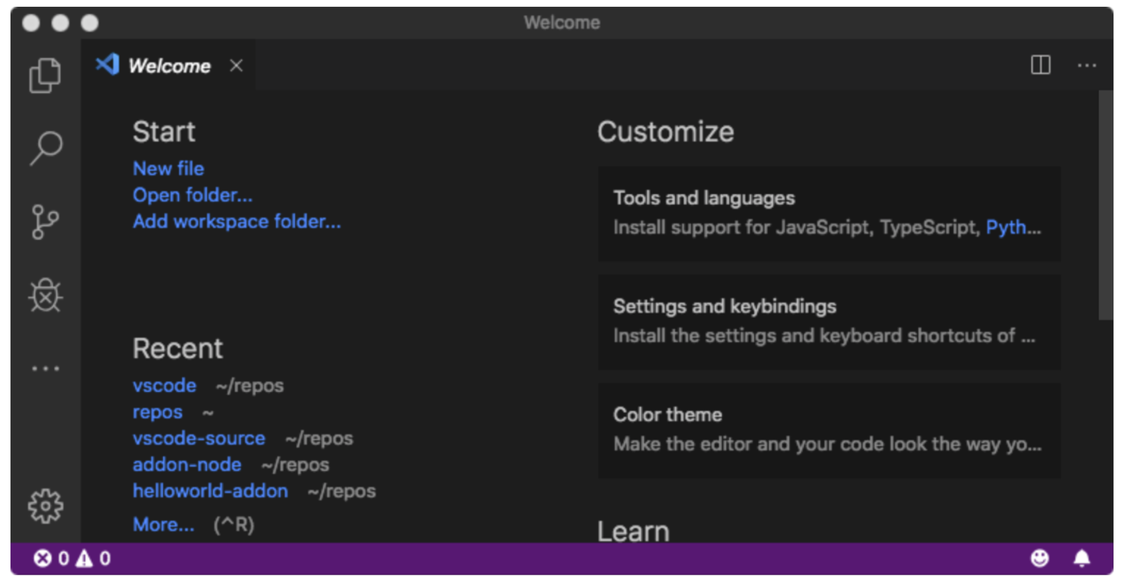Image resolution: width=1124 pixels, height=583 pixels.
Task: Open the notifications bell
Action: point(1082,558)
